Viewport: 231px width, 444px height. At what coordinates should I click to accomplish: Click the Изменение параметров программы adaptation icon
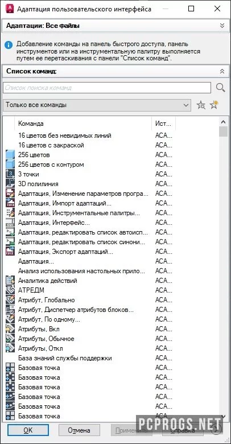point(10,194)
